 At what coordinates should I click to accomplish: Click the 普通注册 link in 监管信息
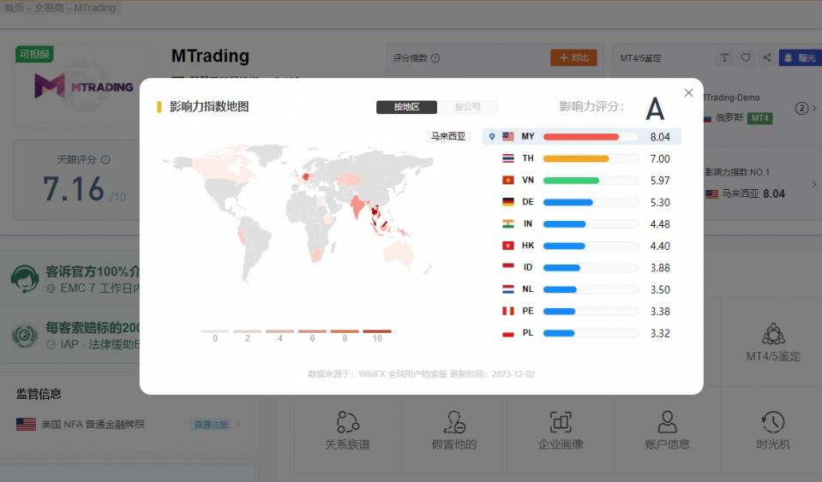[211, 425]
